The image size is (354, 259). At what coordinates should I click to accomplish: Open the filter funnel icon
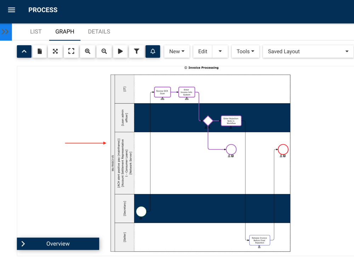(x=137, y=51)
